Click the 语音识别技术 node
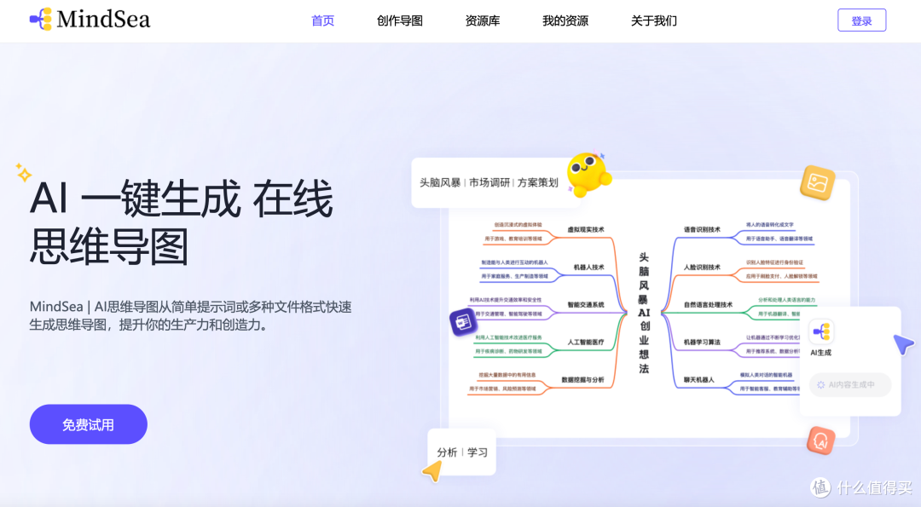This screenshot has width=921, height=507. (x=702, y=229)
